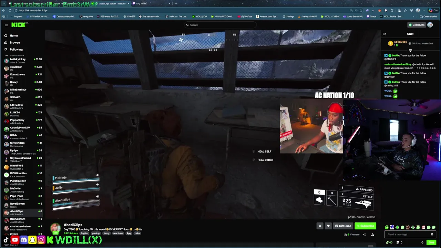Click the 40 channel points icon

pos(389,242)
